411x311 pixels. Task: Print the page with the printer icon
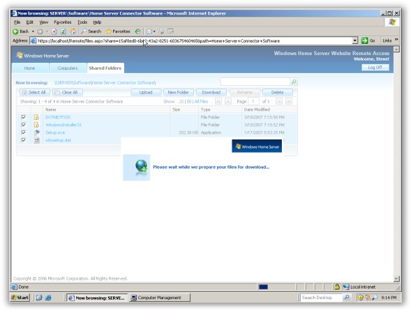(161, 31)
